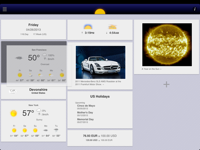Select the Devonshire location title
Screen dimensions: 200x150
(x=38, y=89)
